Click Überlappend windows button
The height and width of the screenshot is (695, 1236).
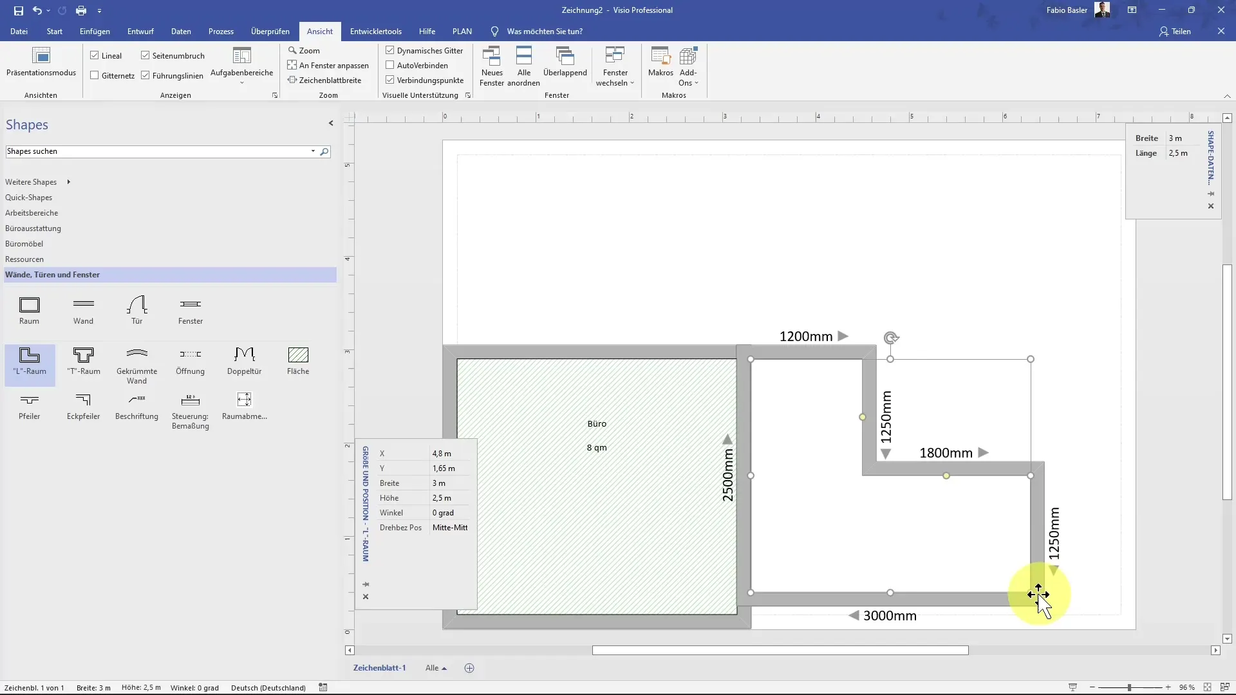click(x=565, y=62)
